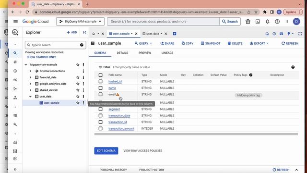Check the name field checkbox
The width and height of the screenshot is (307, 173).
click(100, 88)
